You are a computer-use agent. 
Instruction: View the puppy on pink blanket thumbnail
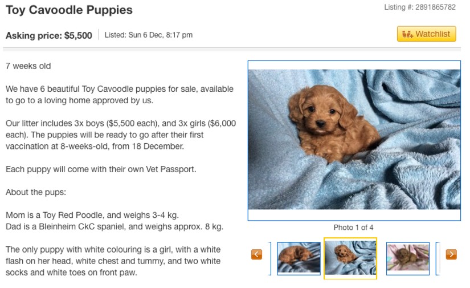[x=408, y=258]
